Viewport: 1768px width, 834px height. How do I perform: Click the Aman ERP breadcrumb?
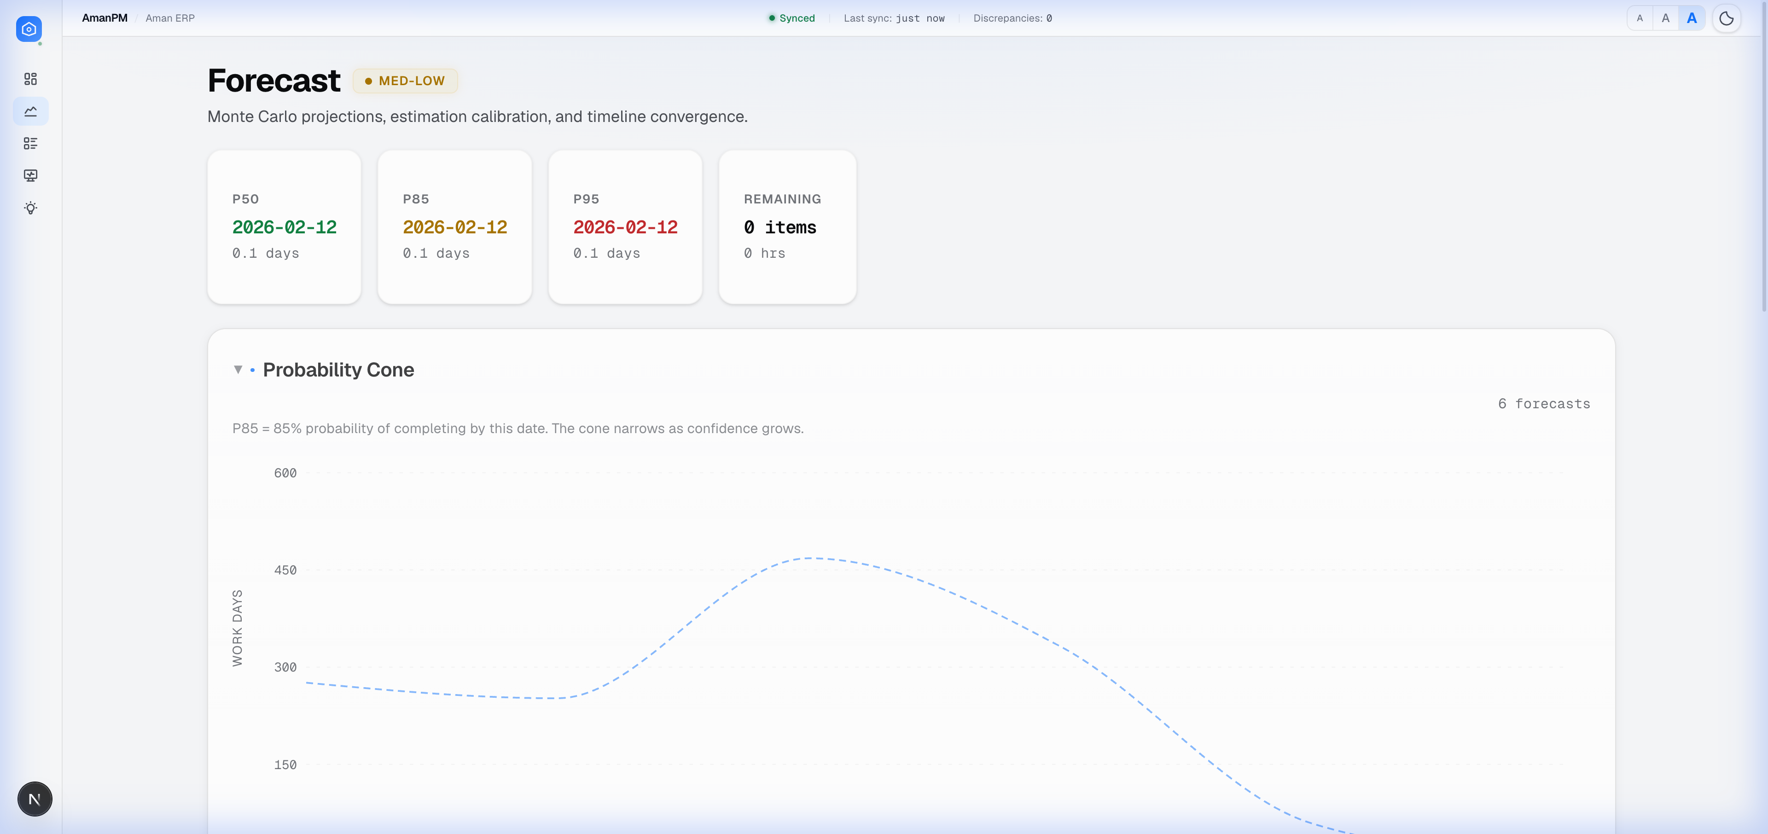pos(169,18)
